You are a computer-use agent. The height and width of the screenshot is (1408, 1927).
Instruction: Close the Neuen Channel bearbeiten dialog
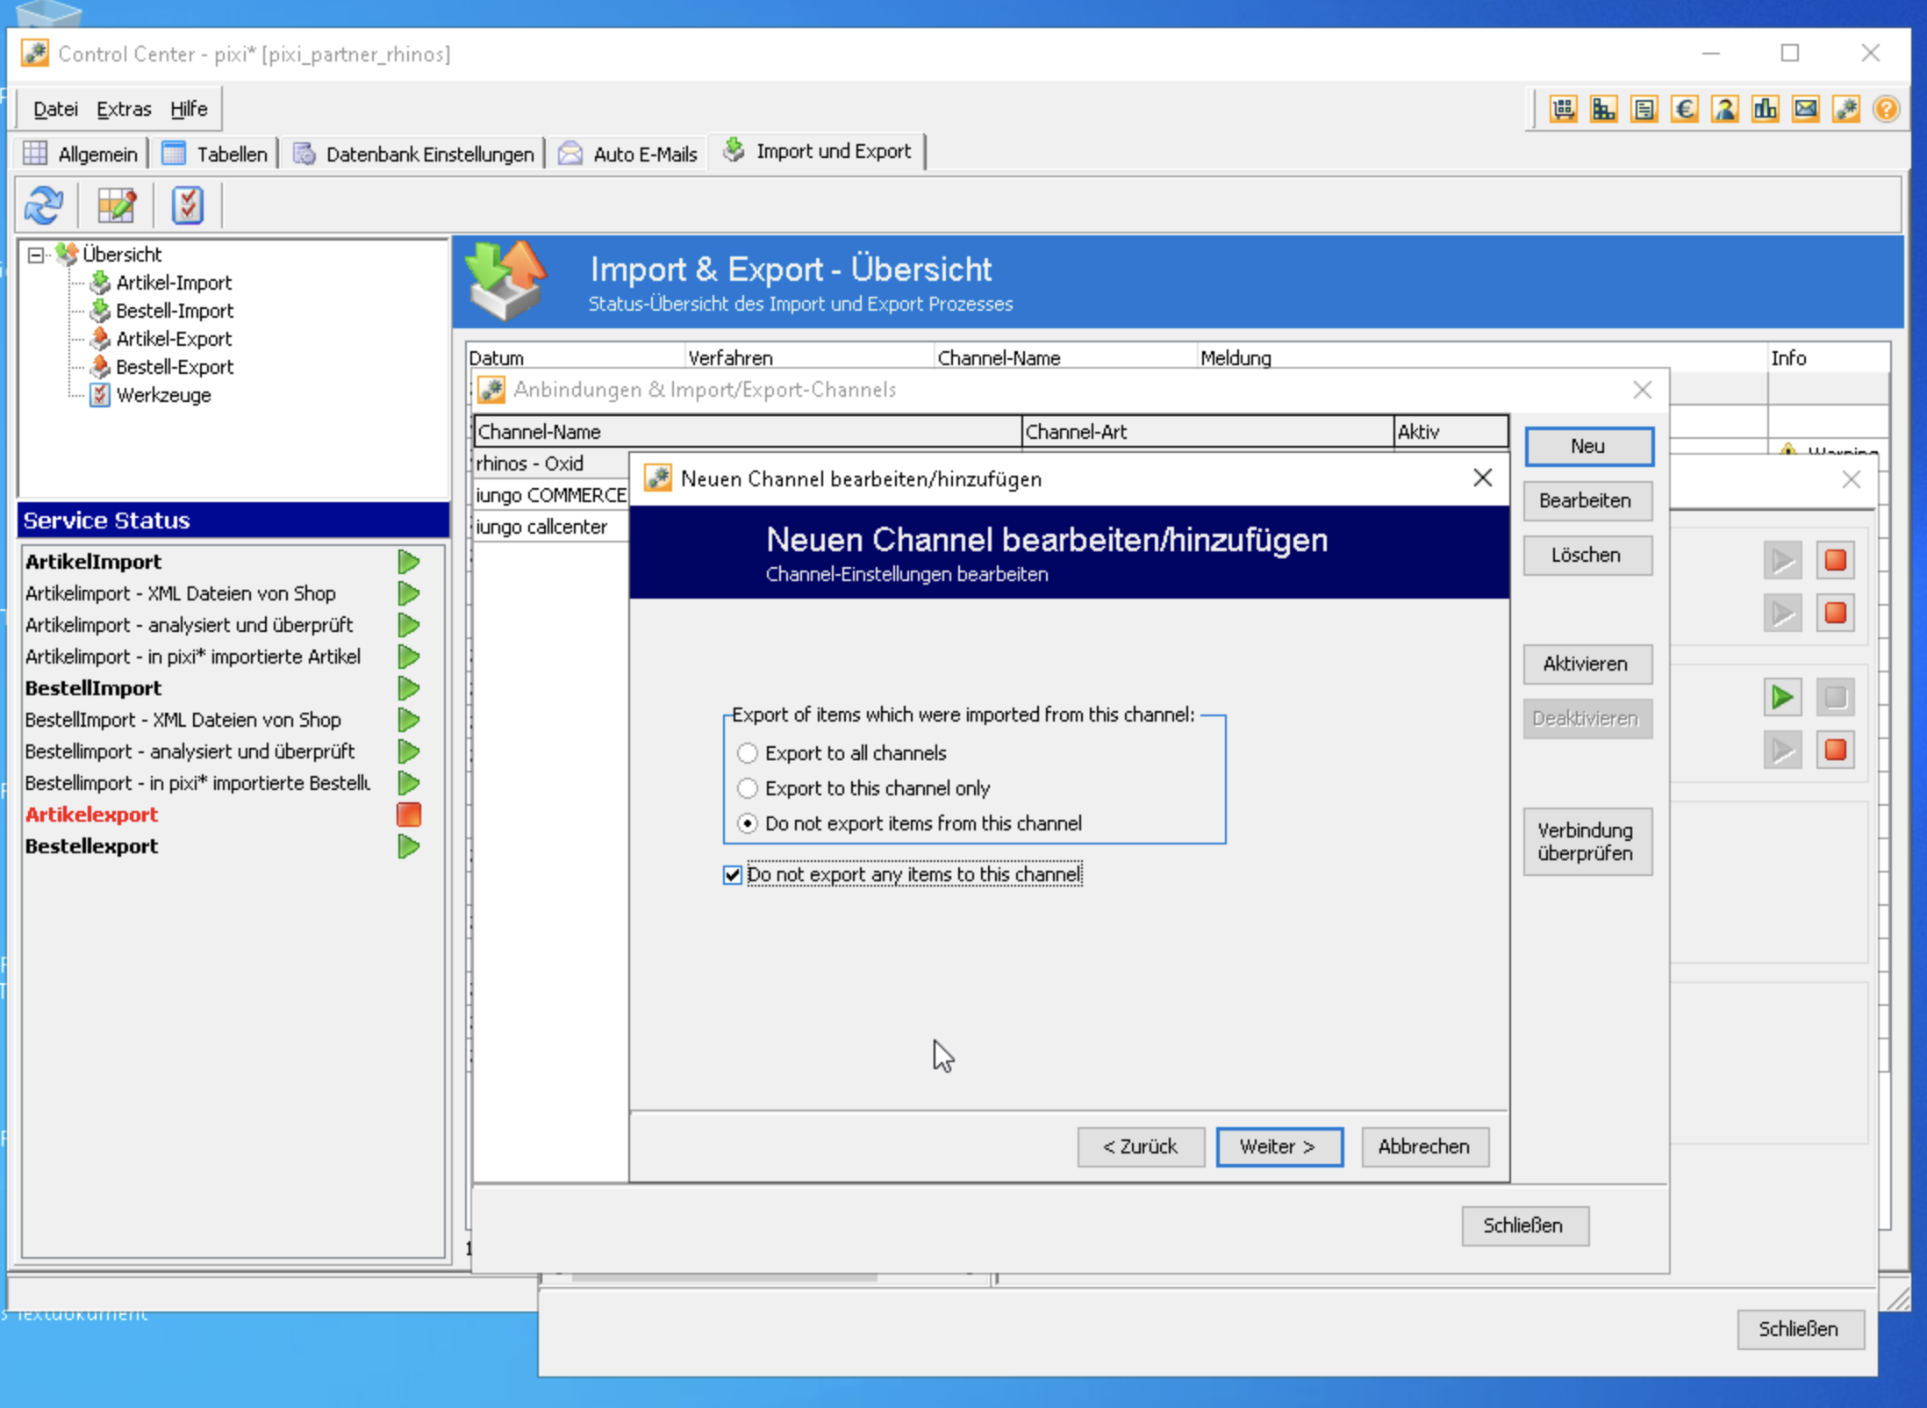coord(1482,478)
